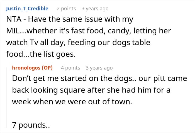This screenshot has width=195, height=133.
Task: Click the word MIL in comment
Action: tap(13, 31)
